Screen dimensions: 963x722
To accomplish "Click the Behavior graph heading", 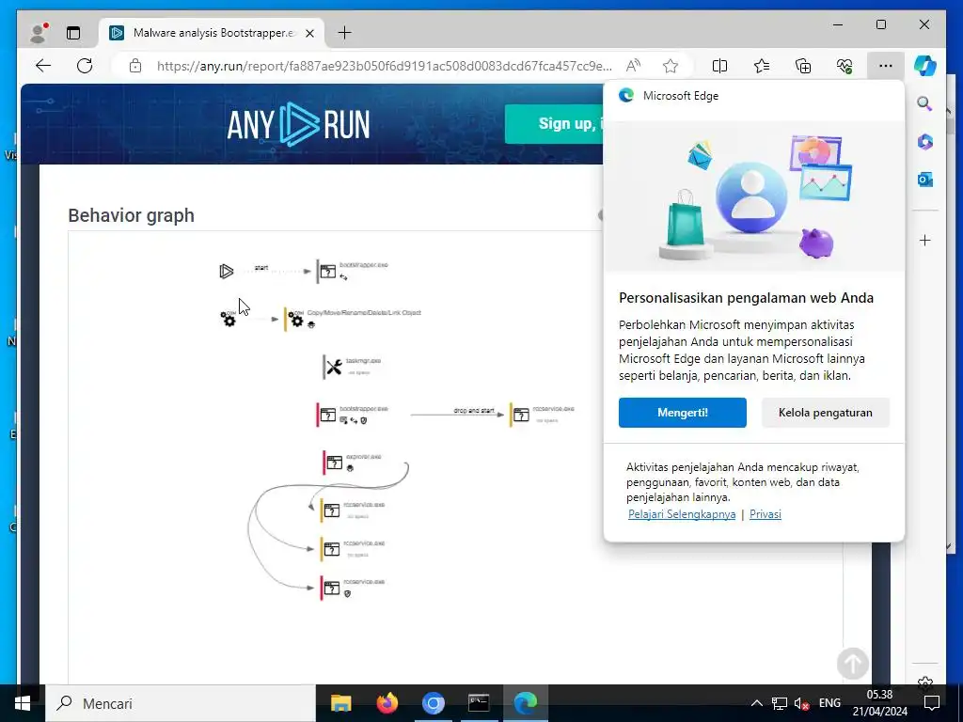I will point(131,215).
